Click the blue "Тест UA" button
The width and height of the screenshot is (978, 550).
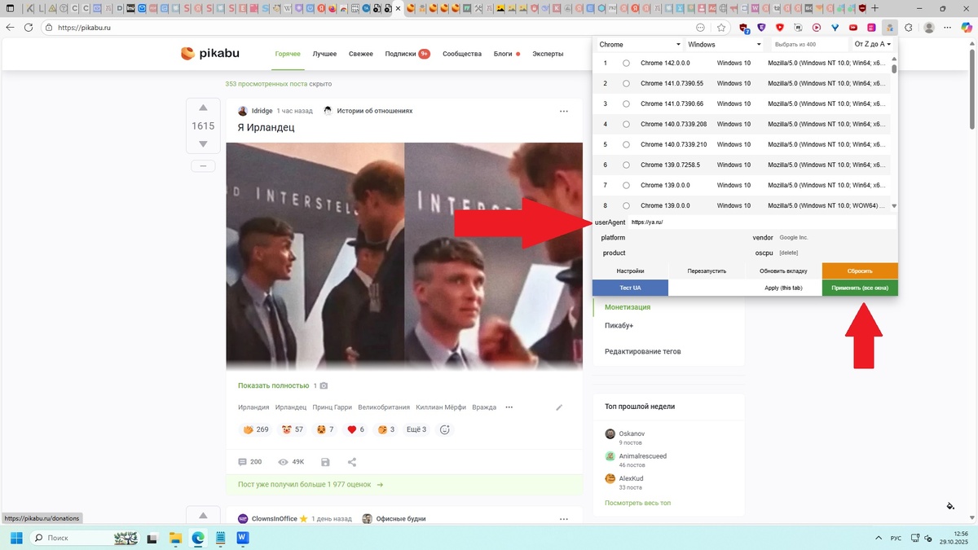tap(630, 288)
